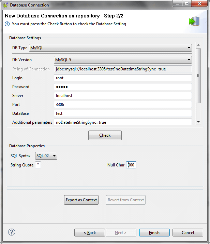Viewport: 210px width, 244px height.
Task: Focus the Password field
Action: click(x=123, y=87)
